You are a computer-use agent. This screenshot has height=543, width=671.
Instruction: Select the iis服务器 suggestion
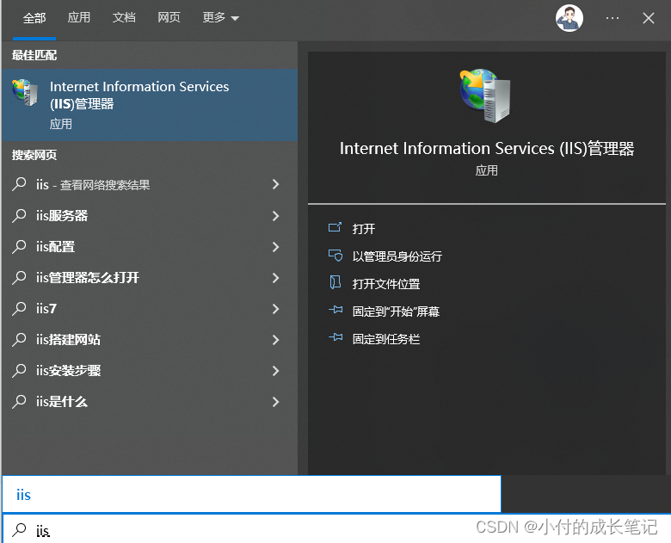150,215
